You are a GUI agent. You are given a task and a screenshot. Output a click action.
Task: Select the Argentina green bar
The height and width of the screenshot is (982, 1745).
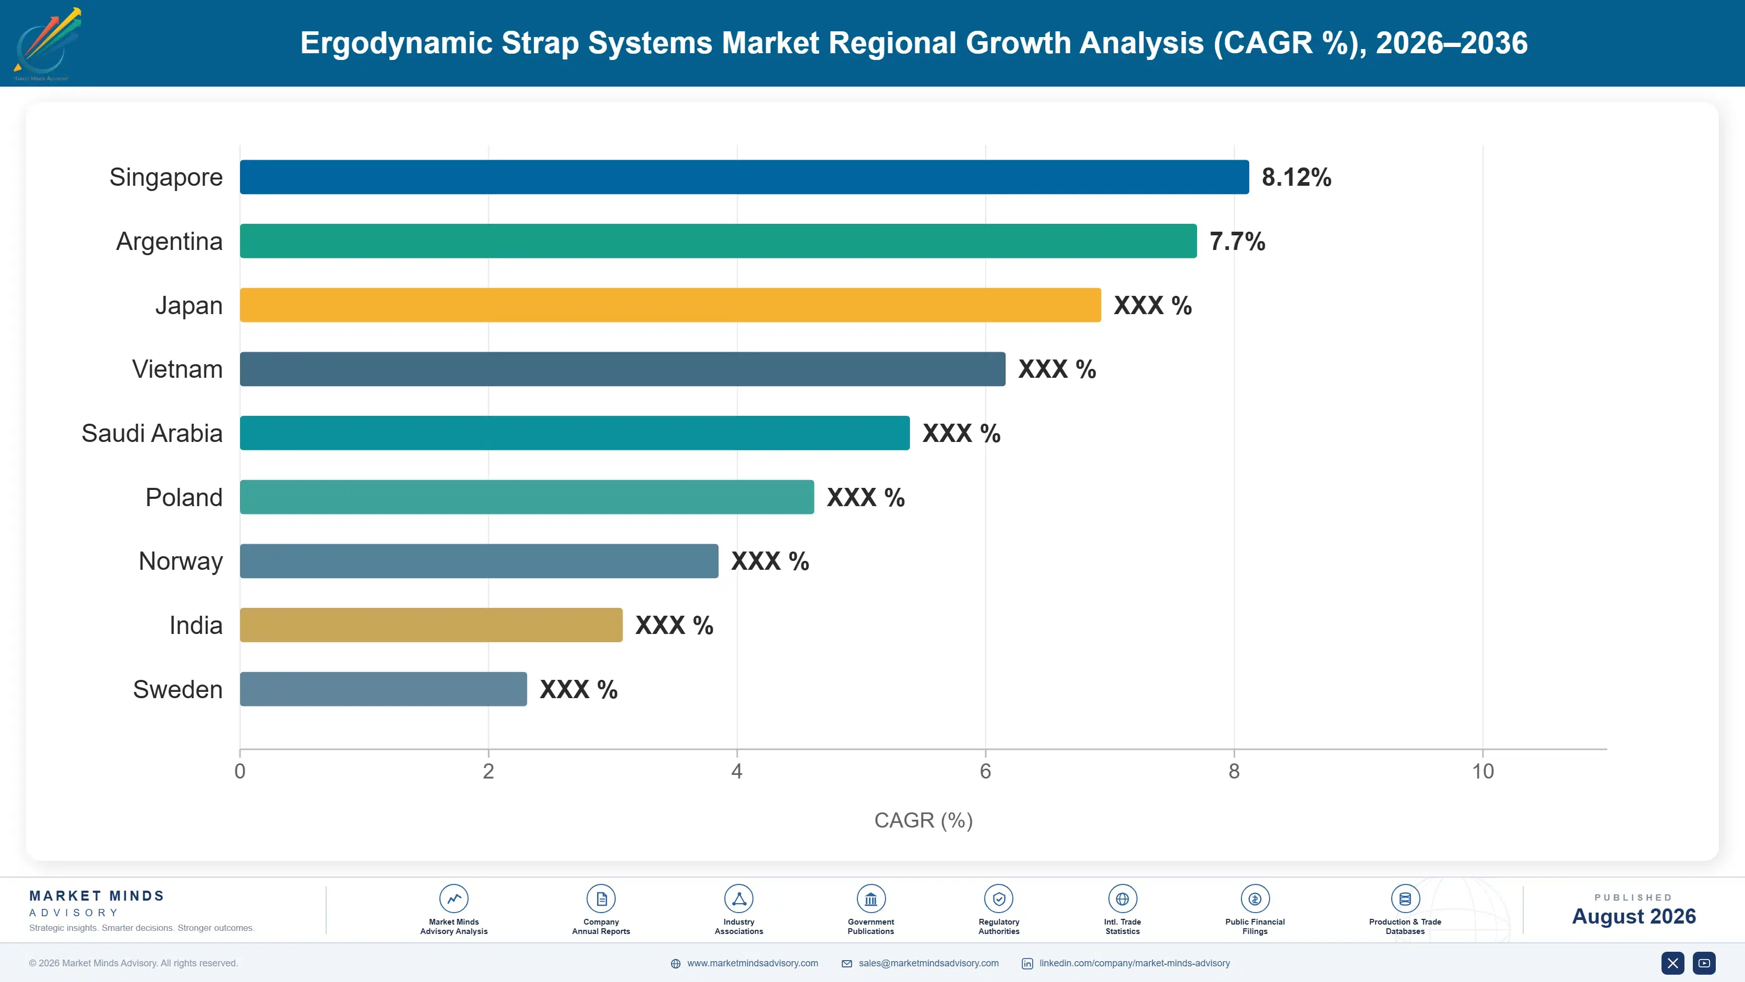[x=718, y=241]
